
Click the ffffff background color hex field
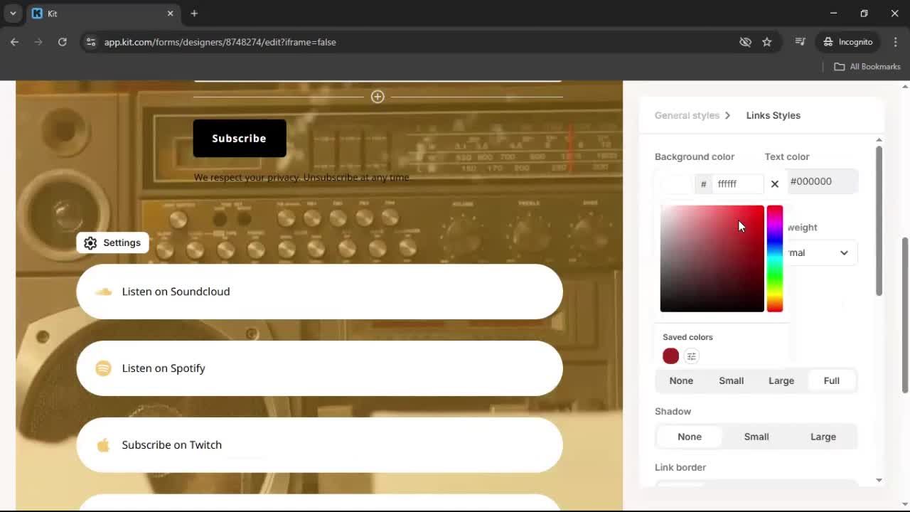[737, 183]
